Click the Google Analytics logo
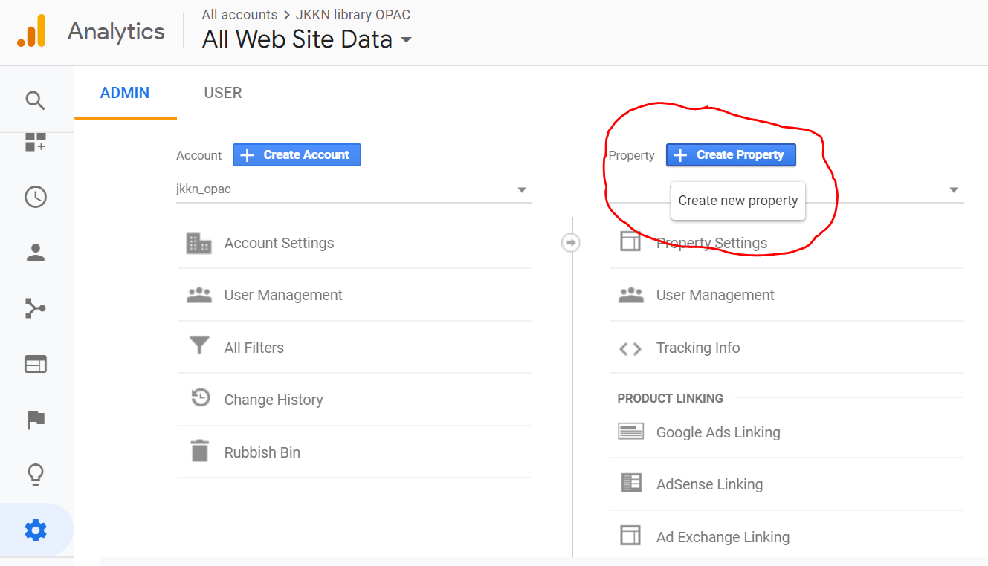This screenshot has width=988, height=566. coord(32,31)
